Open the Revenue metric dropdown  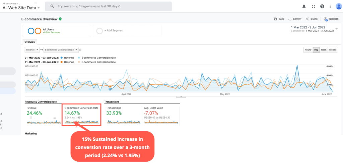(32, 50)
